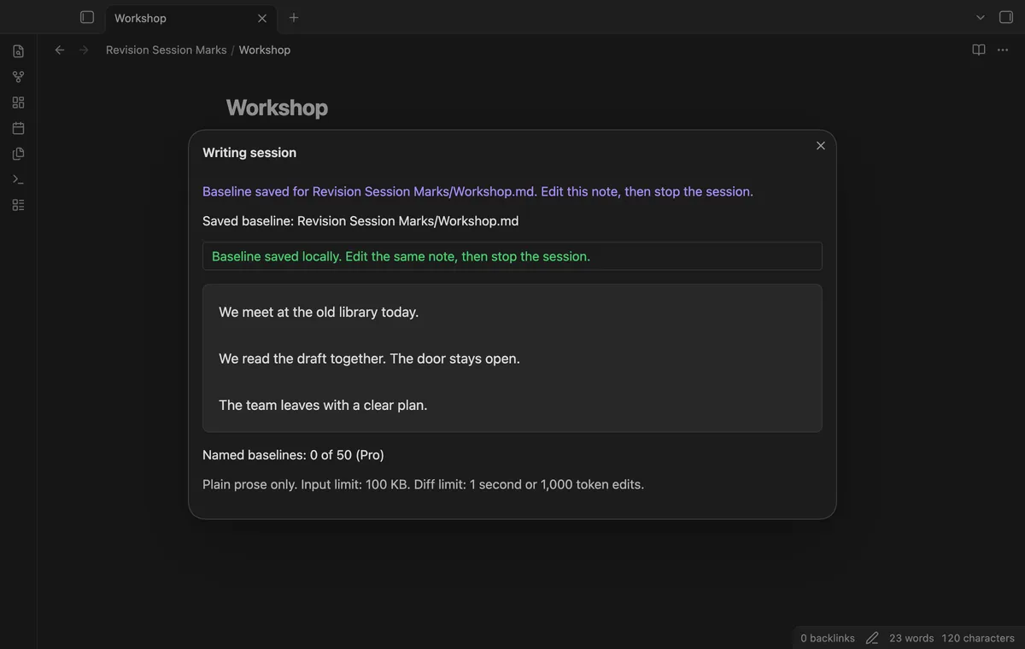This screenshot has height=649, width=1025.
Task: Expand the tab list dropdown arrow
Action: click(x=981, y=17)
